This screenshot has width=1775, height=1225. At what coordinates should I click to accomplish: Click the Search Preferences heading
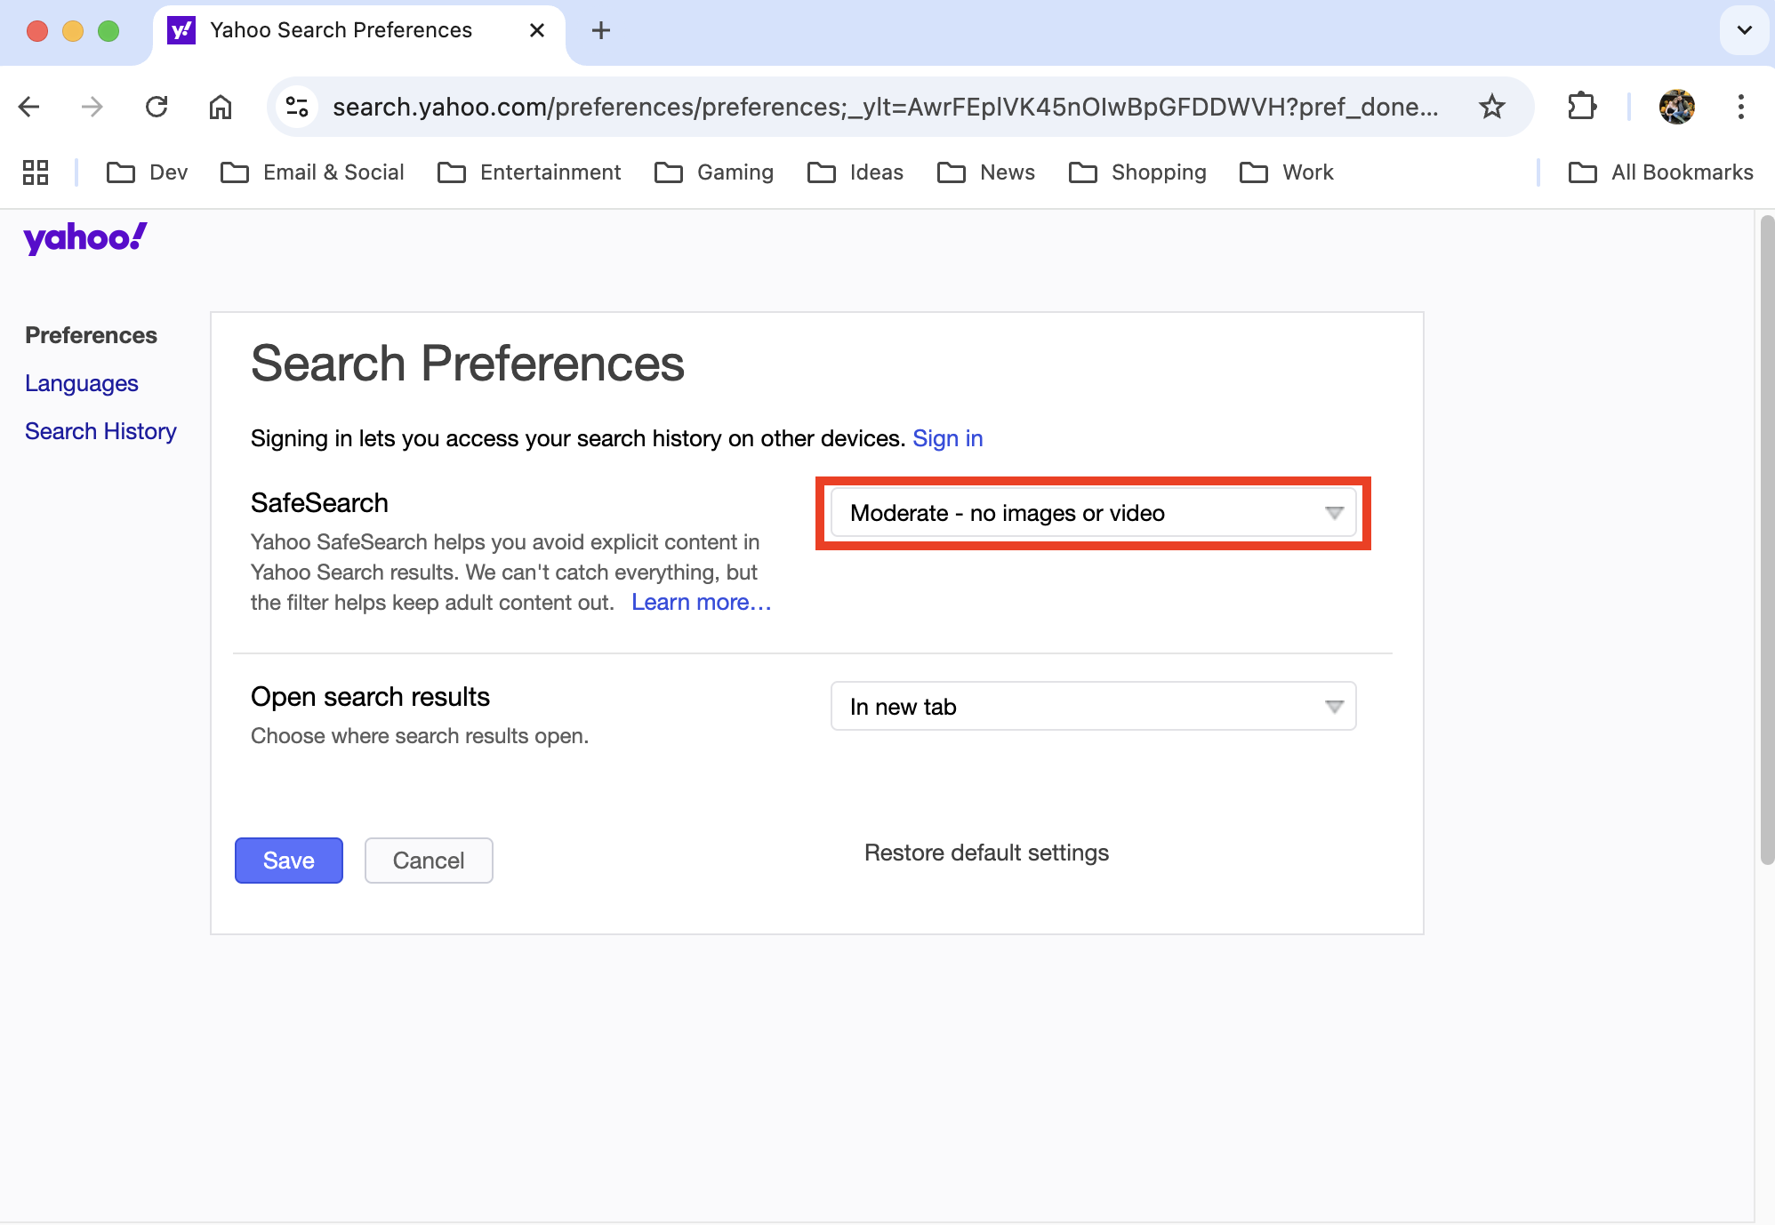pyautogui.click(x=468, y=364)
